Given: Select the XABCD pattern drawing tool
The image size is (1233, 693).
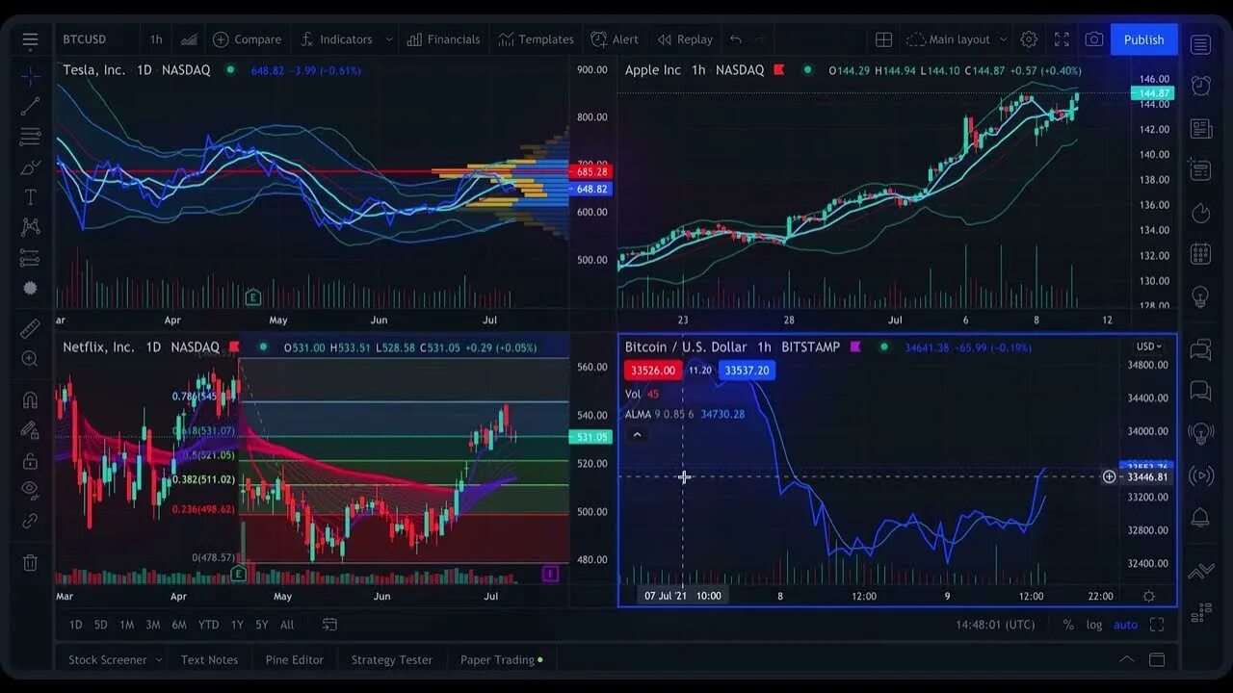Looking at the screenshot, I should coord(30,225).
